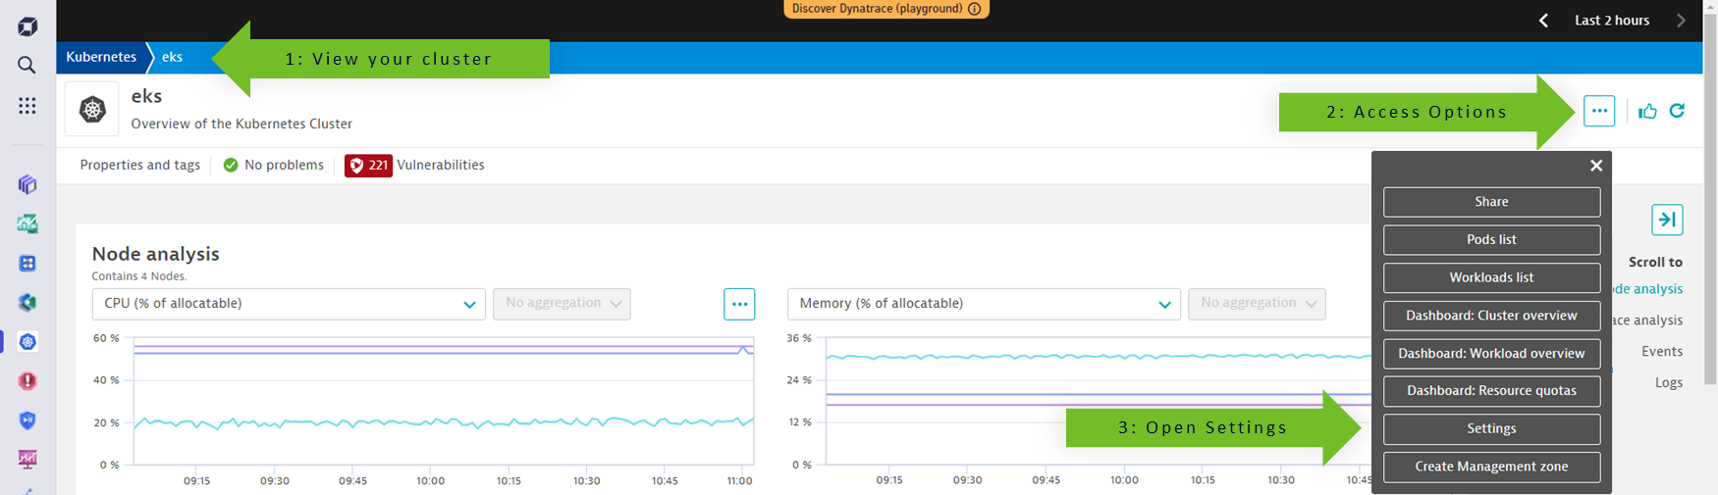Open Dashboard: Resource quotas menu entry
Screen dimensions: 1718x495
click(x=1491, y=391)
